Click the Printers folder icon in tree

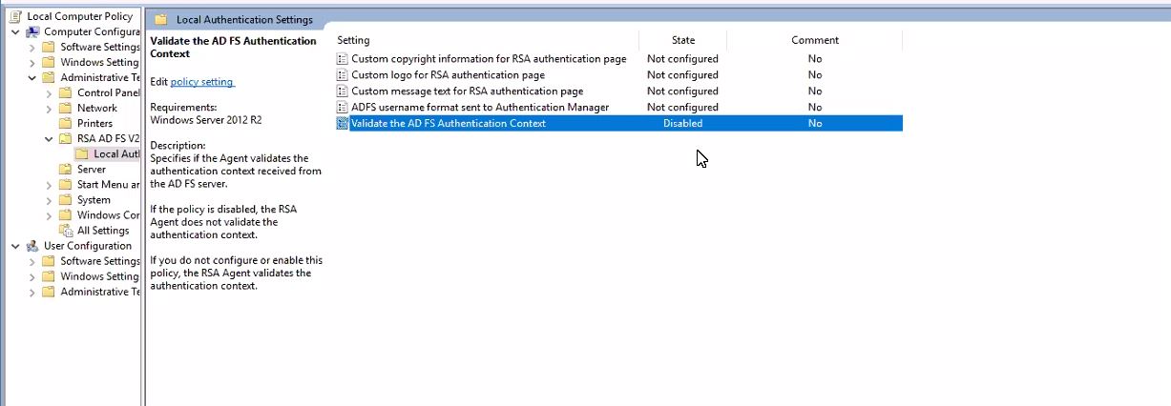(x=65, y=124)
